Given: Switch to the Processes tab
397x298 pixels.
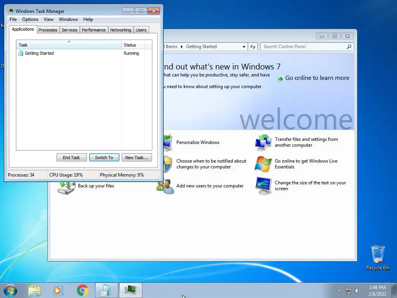Looking at the screenshot, I should click(x=48, y=30).
